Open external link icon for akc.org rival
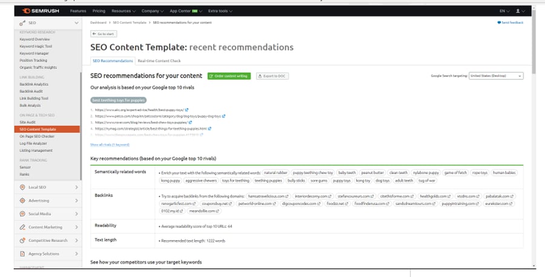This screenshot has width=545, height=277. coord(187,109)
